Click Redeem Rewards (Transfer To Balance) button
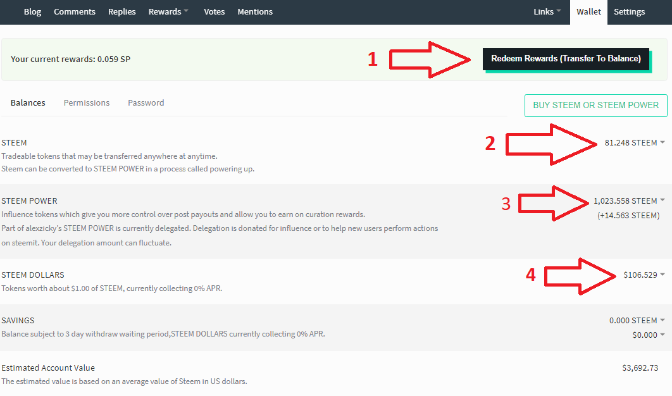This screenshot has width=672, height=396. click(566, 59)
